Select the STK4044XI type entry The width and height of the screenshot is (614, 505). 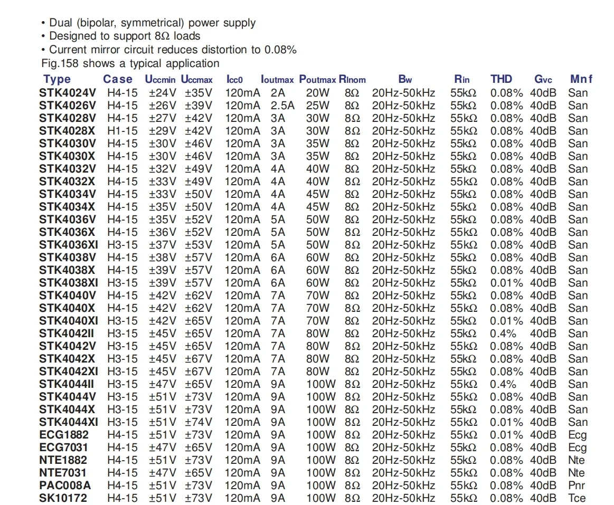pyautogui.click(x=69, y=422)
